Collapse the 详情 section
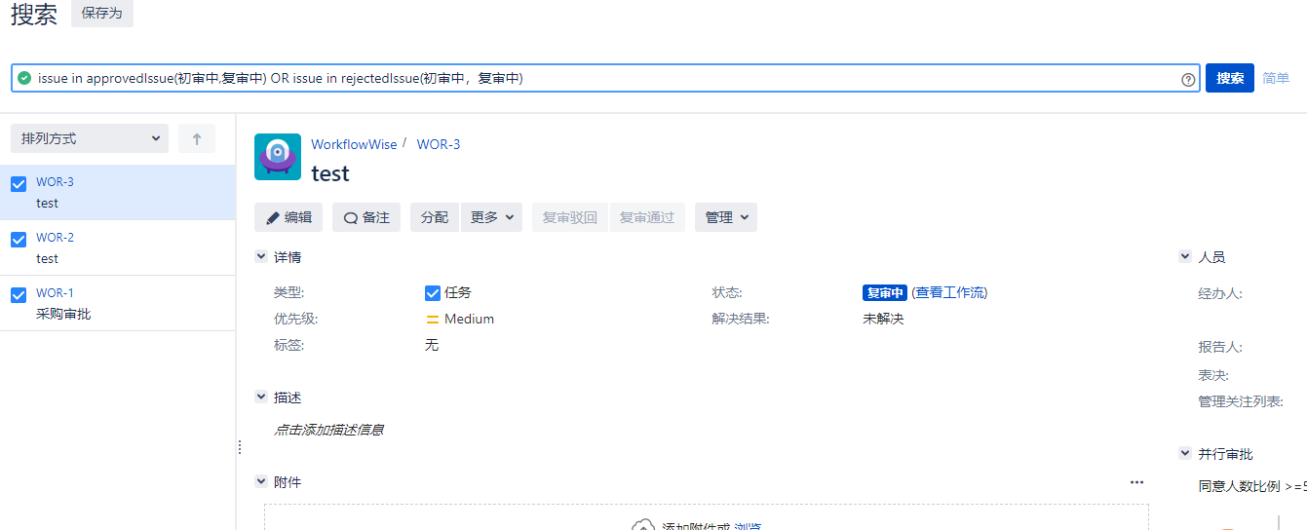Image resolution: width=1307 pixels, height=530 pixels. pos(261,257)
